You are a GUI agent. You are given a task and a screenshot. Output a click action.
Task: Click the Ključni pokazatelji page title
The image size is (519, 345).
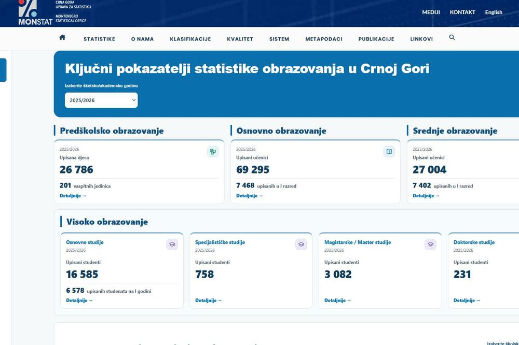pos(247,69)
